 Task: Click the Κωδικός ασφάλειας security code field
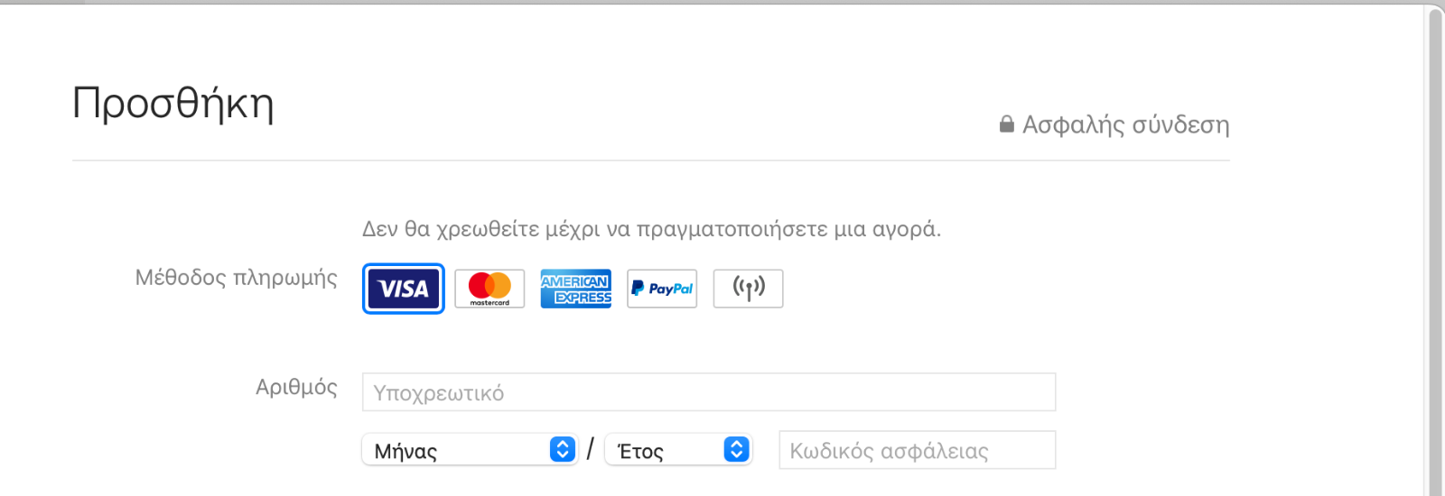coord(918,450)
